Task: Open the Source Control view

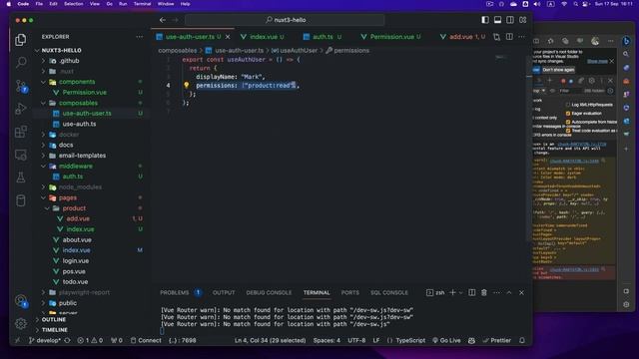Action: click(x=21, y=86)
